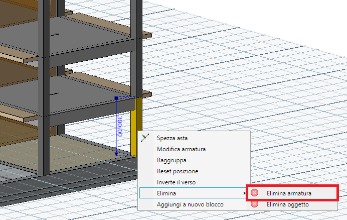Click Inverte il verso menu item
Viewport: 347px width, 220px height.
[x=194, y=182]
